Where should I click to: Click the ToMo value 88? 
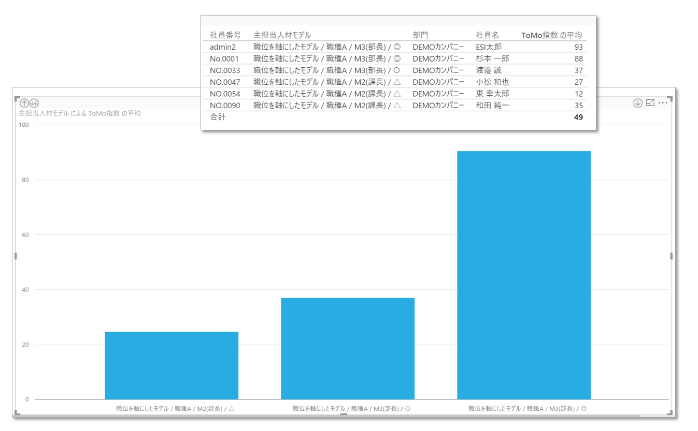578,58
